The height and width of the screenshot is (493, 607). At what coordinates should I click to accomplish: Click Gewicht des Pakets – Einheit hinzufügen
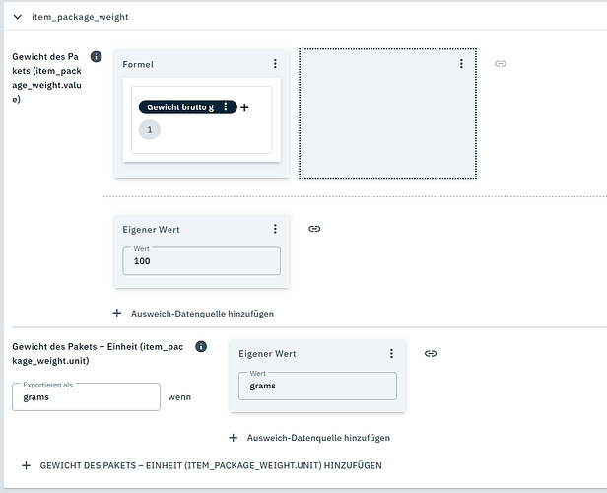point(202,465)
